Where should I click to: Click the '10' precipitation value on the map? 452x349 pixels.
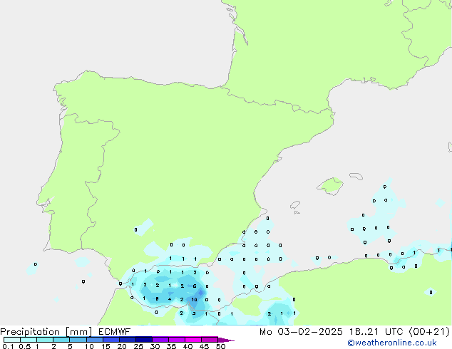coord(195,299)
